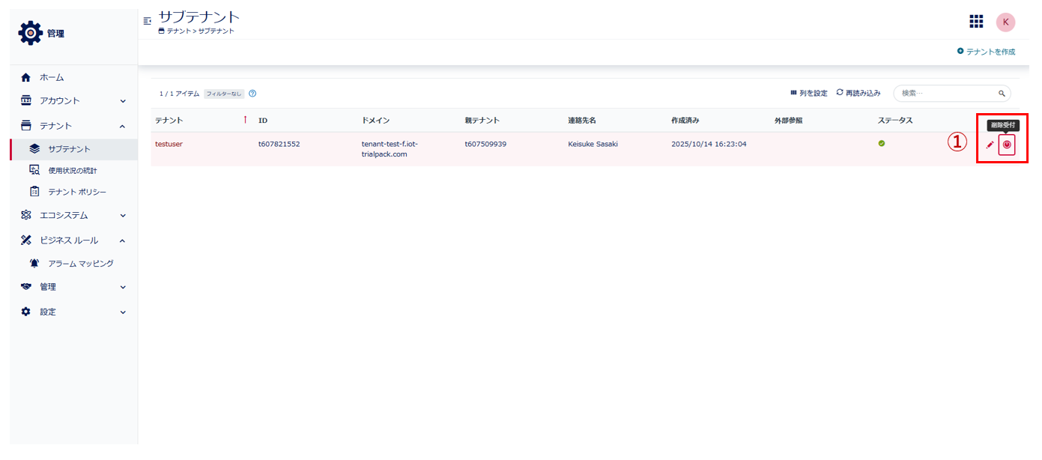The image size is (1042, 460).
Task: Open the user avatar K menu
Action: pos(1005,22)
